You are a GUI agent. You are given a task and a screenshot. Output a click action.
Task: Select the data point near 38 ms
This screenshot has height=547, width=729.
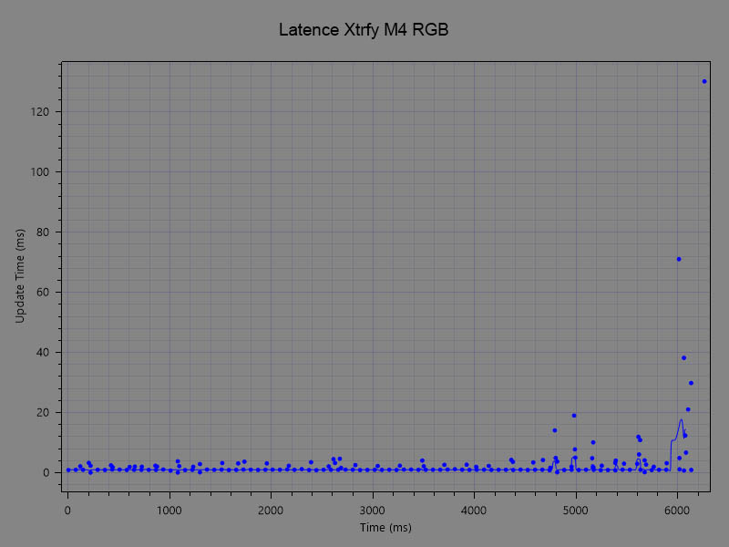(x=684, y=357)
